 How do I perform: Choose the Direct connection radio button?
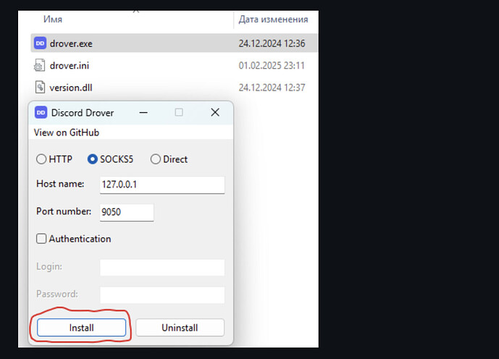coord(155,159)
